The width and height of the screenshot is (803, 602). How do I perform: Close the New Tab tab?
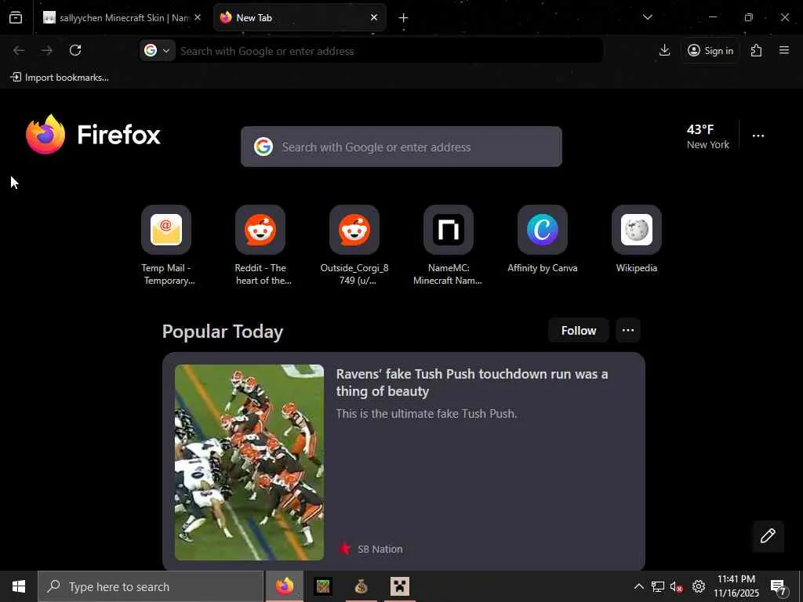coord(374,17)
